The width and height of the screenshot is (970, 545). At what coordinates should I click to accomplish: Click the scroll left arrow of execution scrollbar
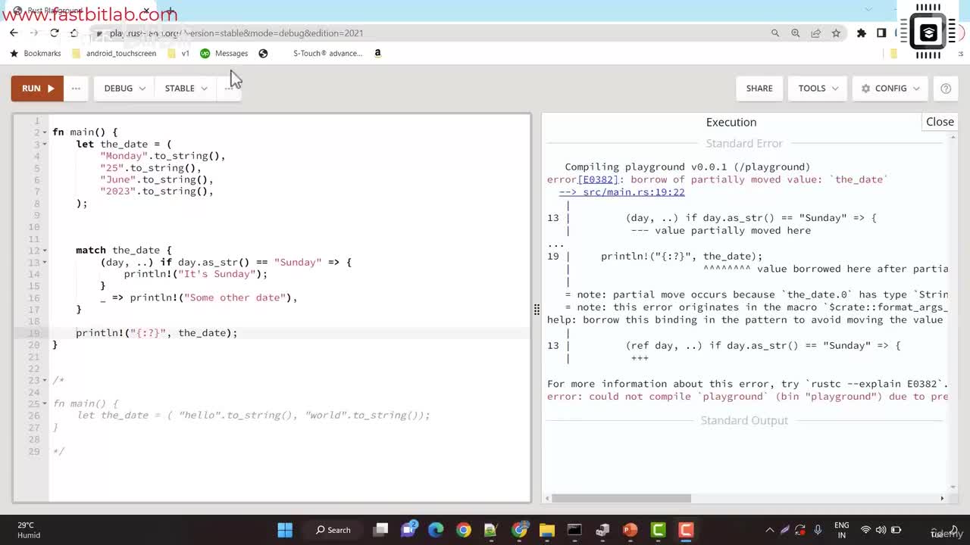[547, 498]
